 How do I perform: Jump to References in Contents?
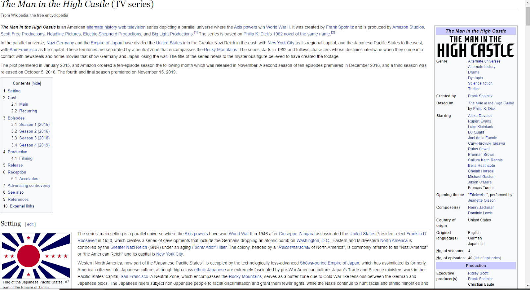coord(18,199)
